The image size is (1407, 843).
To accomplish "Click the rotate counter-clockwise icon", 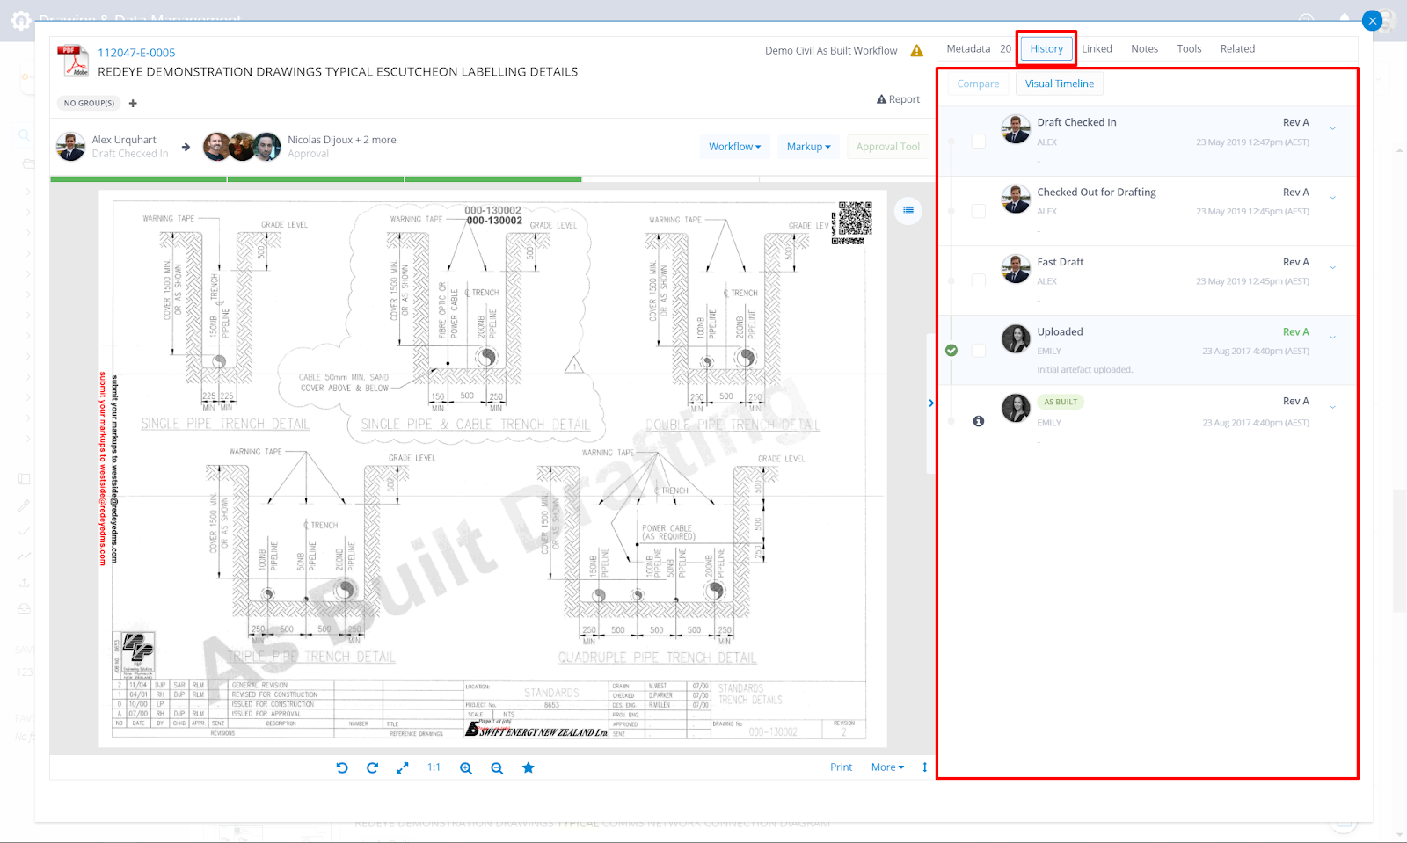I will [x=342, y=767].
